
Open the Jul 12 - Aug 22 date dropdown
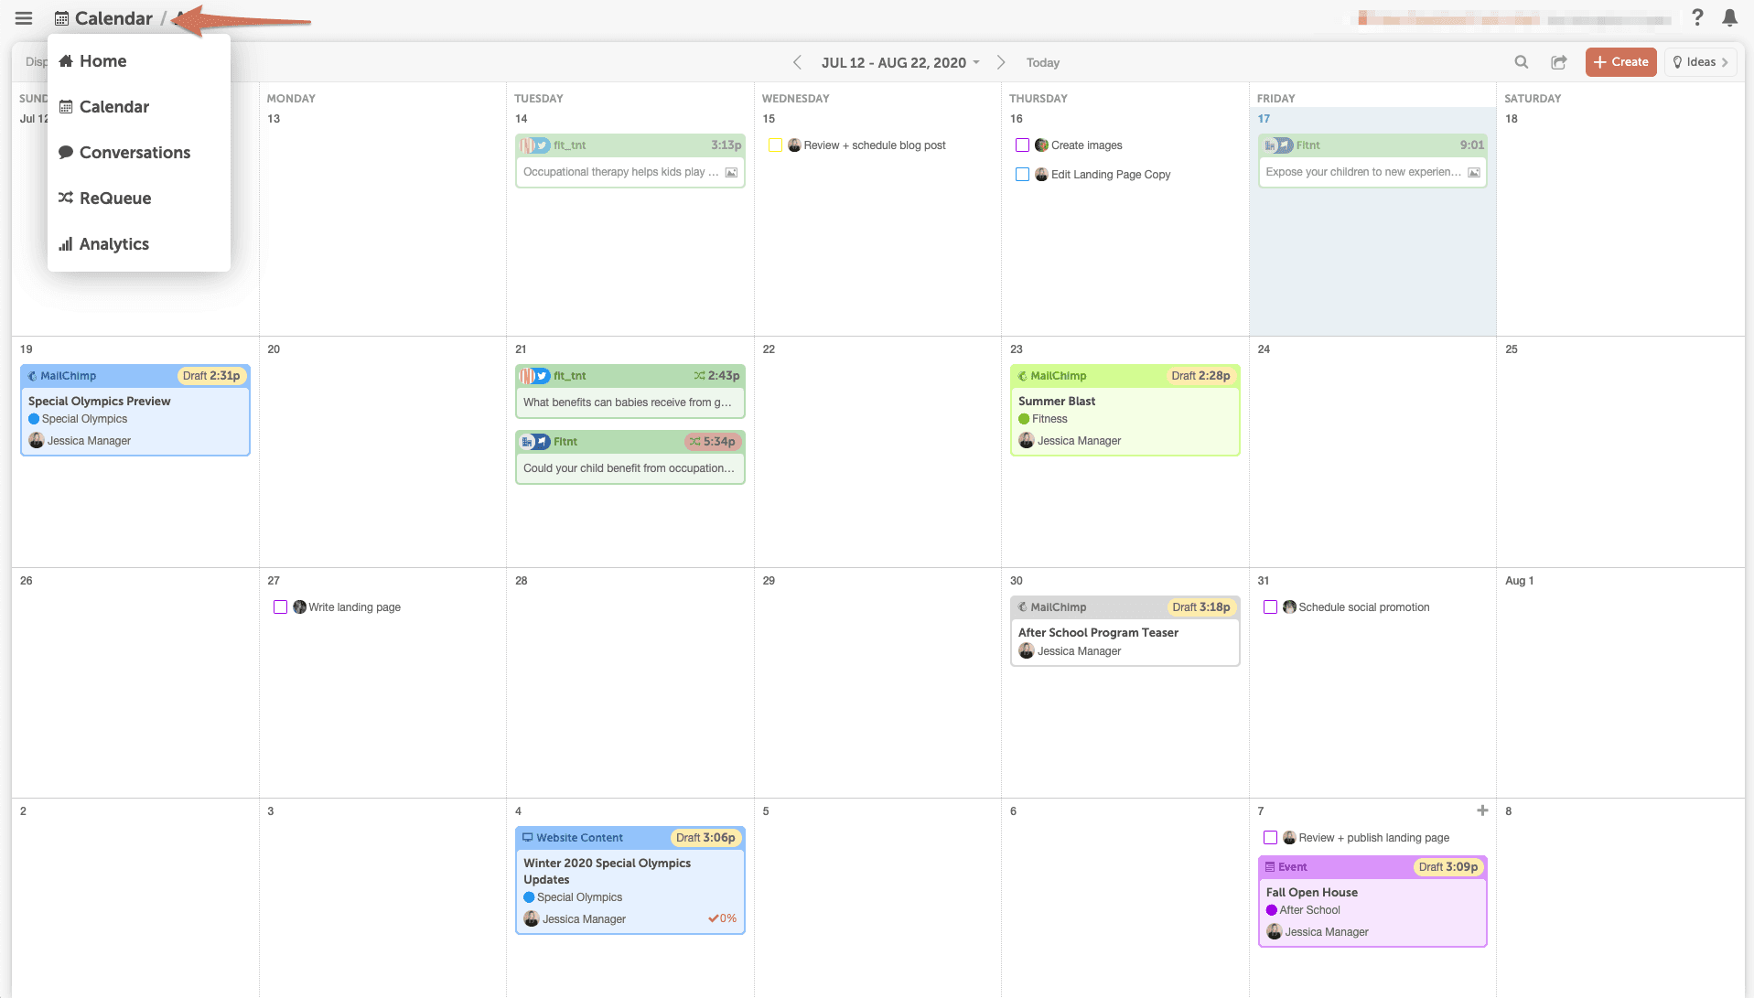click(x=900, y=62)
